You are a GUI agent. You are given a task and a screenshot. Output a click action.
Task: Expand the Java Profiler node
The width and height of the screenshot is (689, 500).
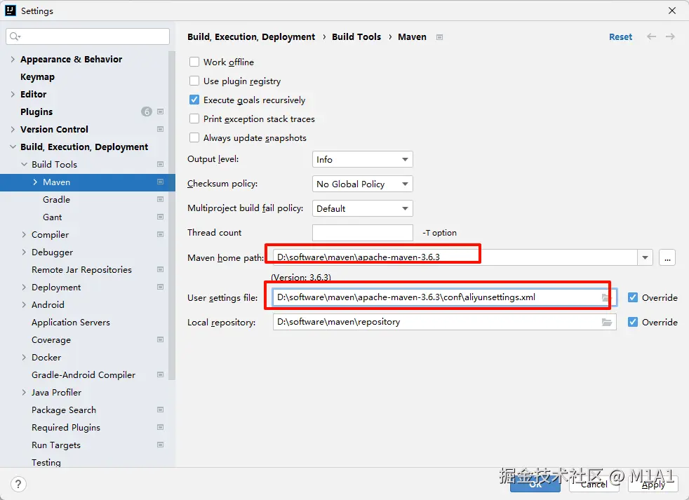coord(24,392)
